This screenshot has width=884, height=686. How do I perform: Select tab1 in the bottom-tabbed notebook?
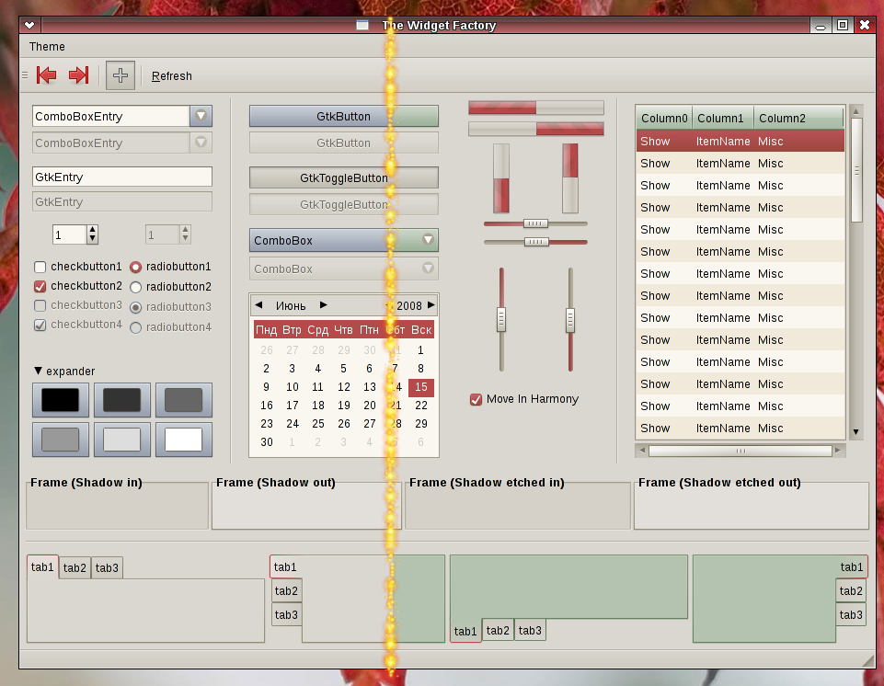click(465, 631)
